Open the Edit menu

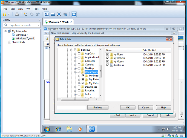[13, 9]
